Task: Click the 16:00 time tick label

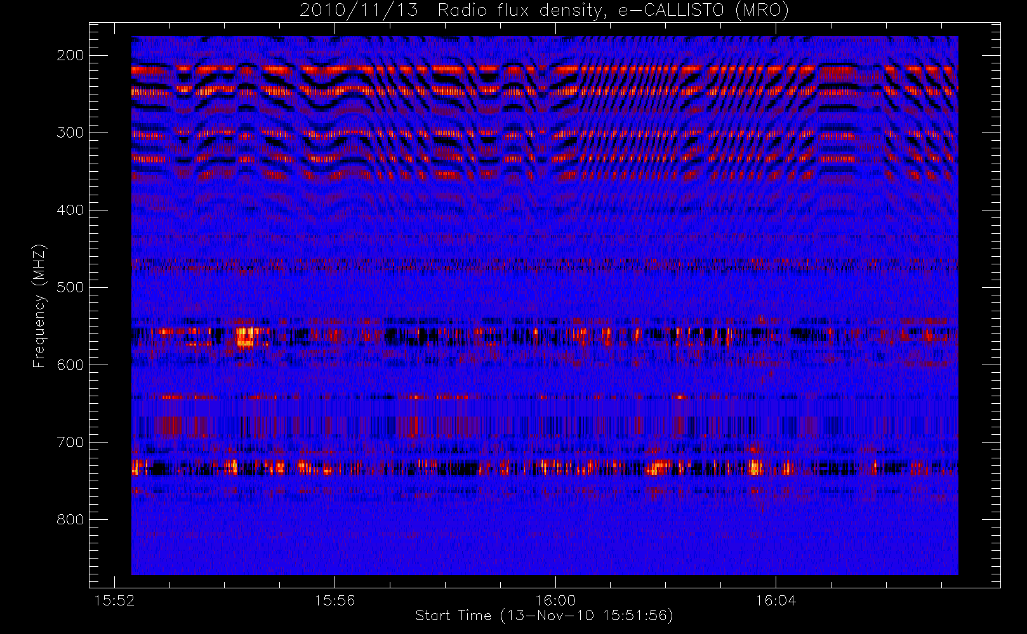Action: (555, 600)
